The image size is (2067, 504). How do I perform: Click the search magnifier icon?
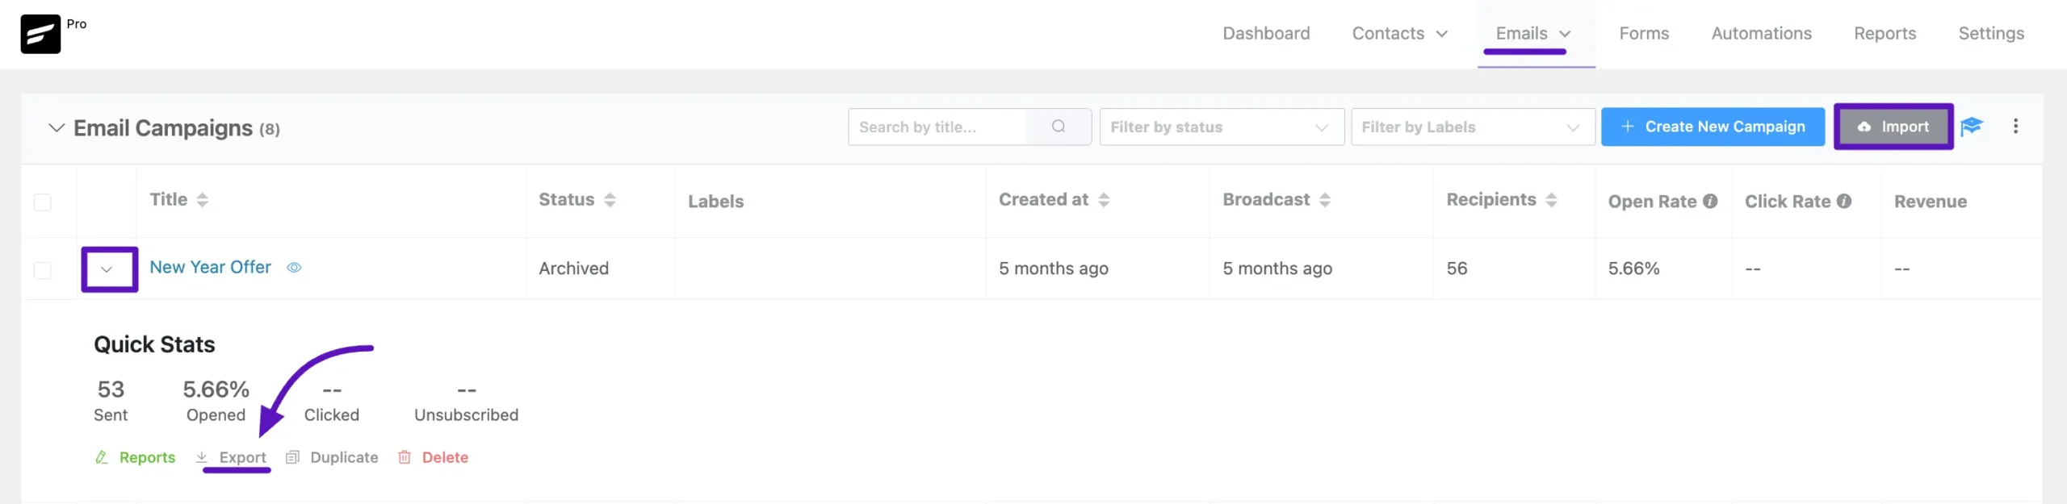1059,127
